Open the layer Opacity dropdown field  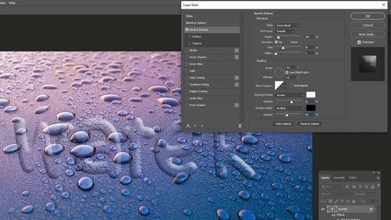pos(371,194)
